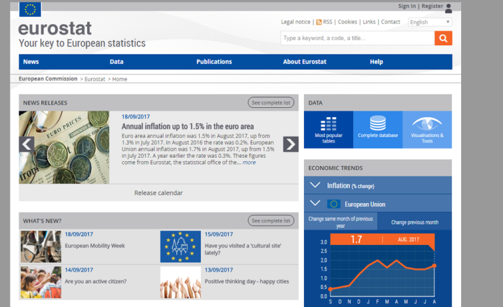Open the thumbs-up happy cities thumbnail
Image resolution: width=503 pixels, height=307 pixels.
pos(181,282)
